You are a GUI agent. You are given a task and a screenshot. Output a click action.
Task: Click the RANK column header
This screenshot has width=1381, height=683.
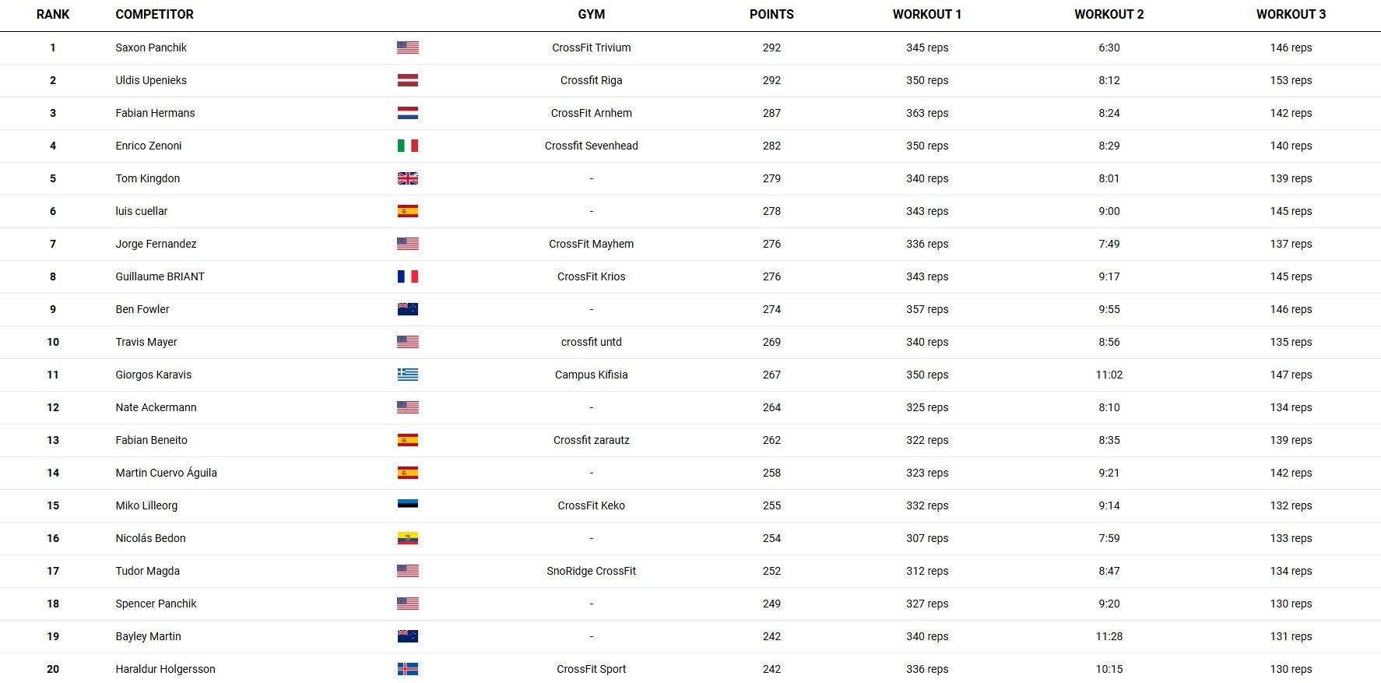(x=53, y=14)
